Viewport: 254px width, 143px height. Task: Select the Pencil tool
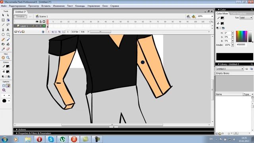(3, 39)
